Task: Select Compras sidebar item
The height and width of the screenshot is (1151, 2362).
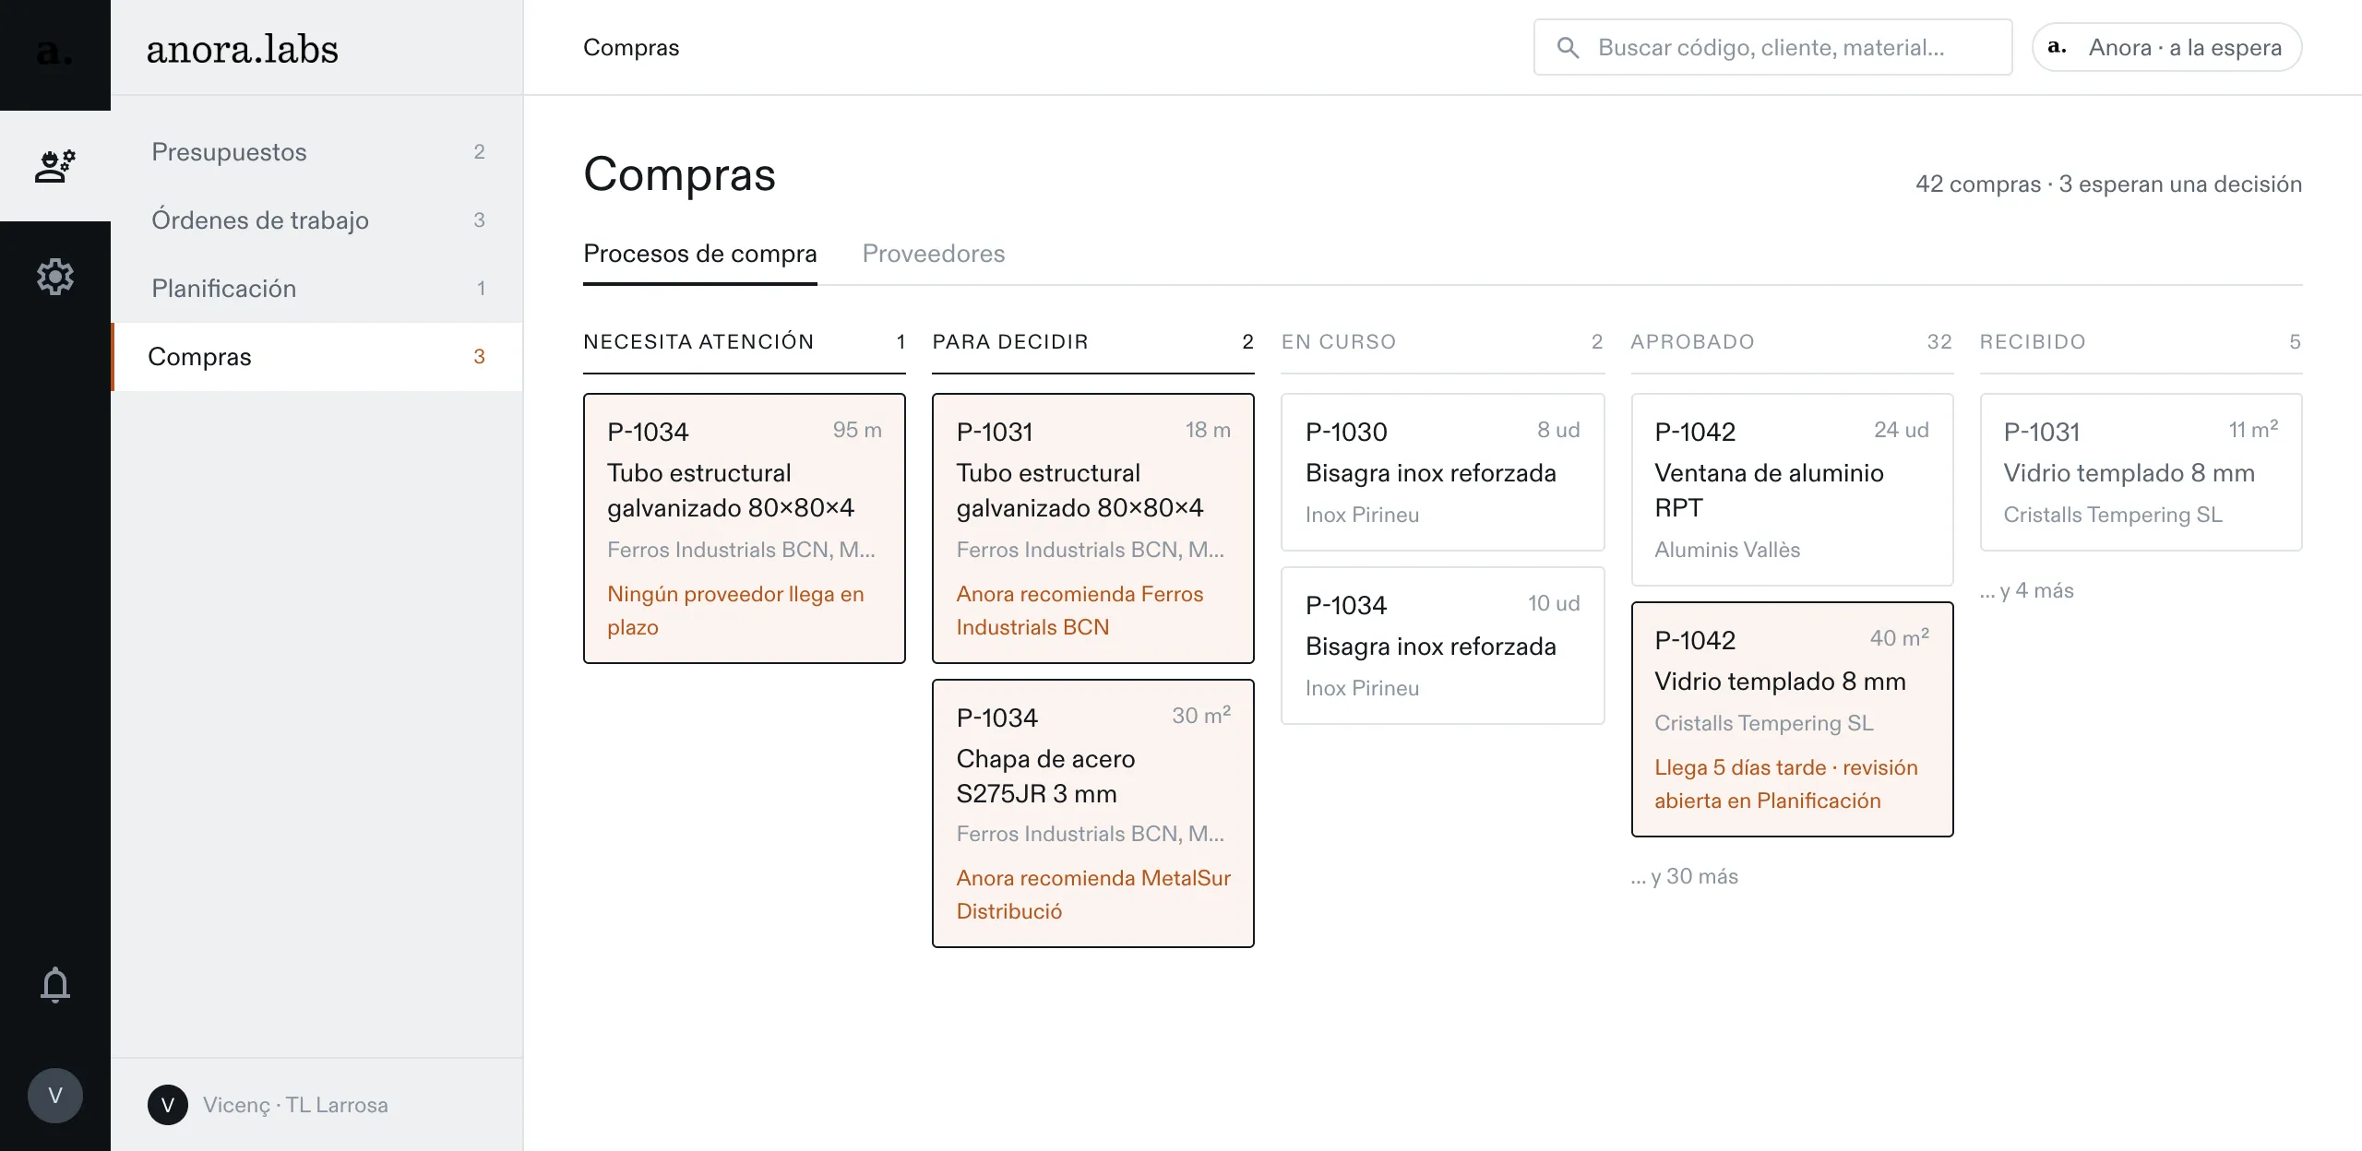Action: click(317, 356)
